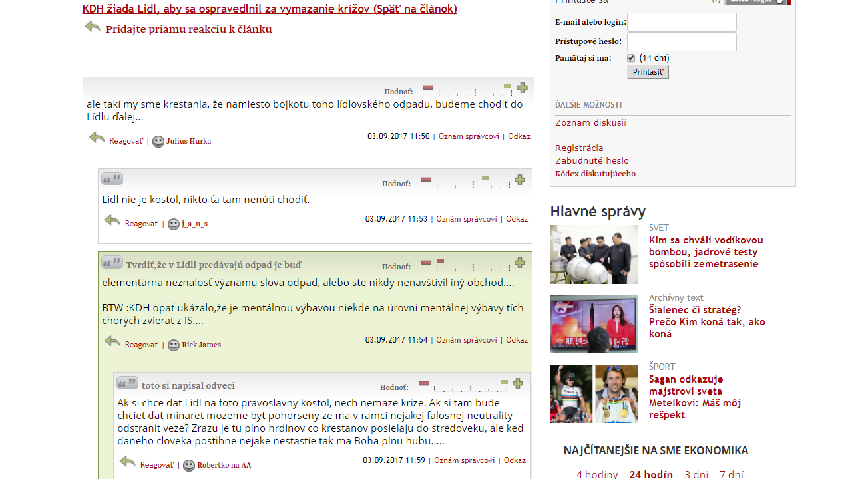852x479 pixels.
Task: Click the smiley avatar of Julius Hurka
Action: (158, 142)
